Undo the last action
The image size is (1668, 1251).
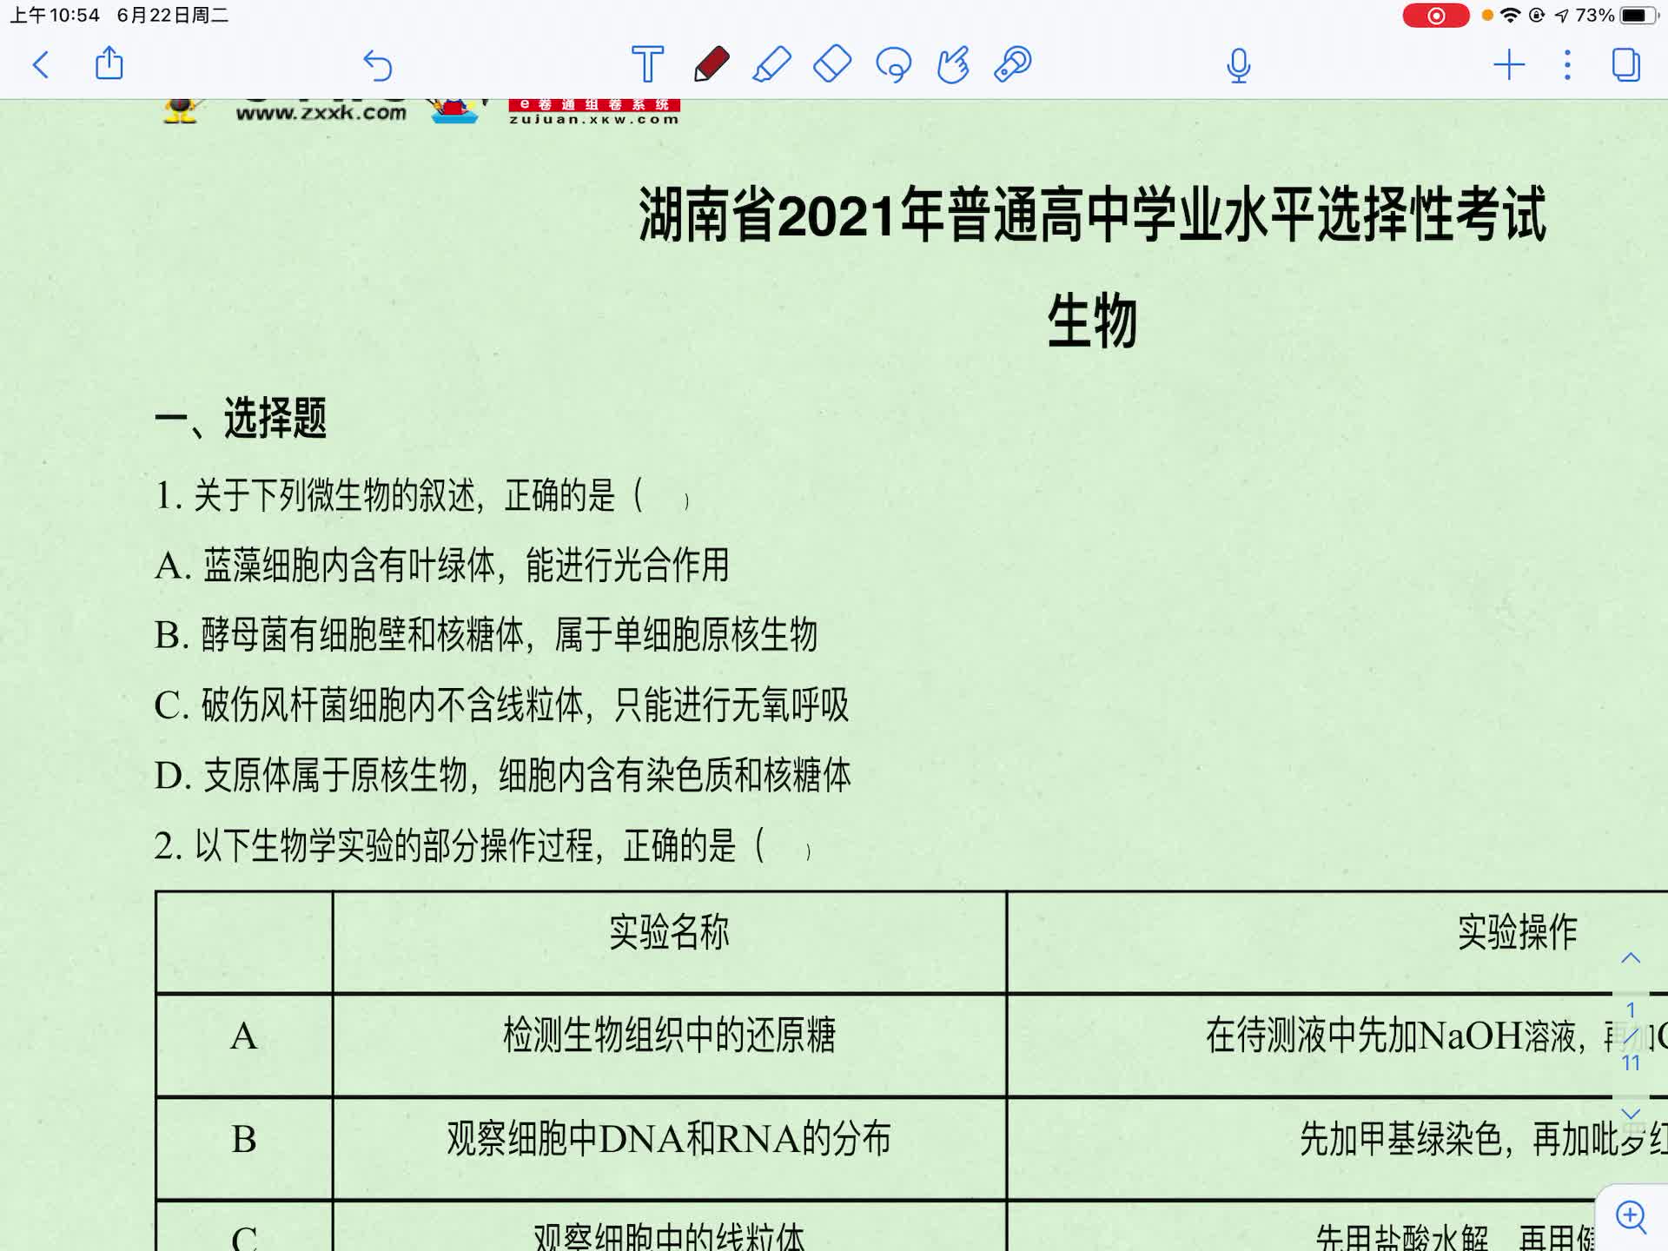[378, 65]
